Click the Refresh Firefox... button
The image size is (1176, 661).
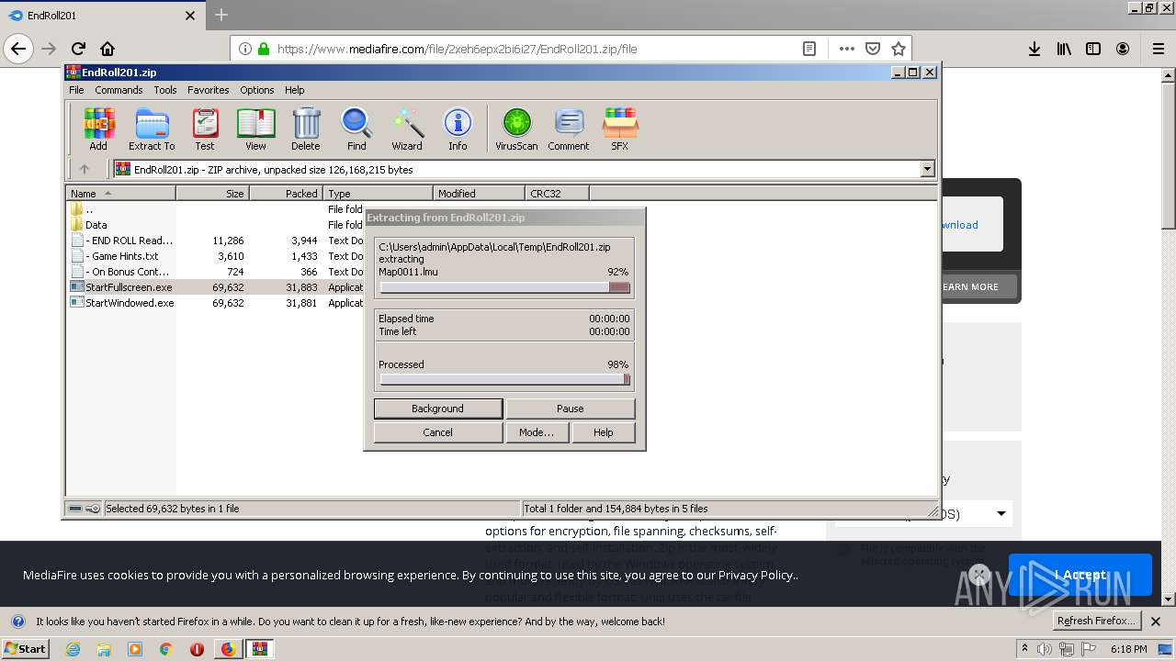1096,621
